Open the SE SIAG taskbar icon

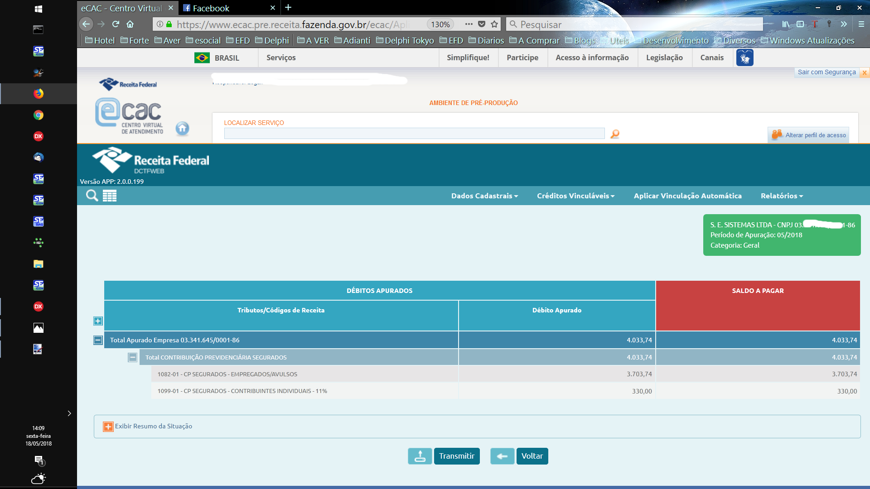[39, 221]
